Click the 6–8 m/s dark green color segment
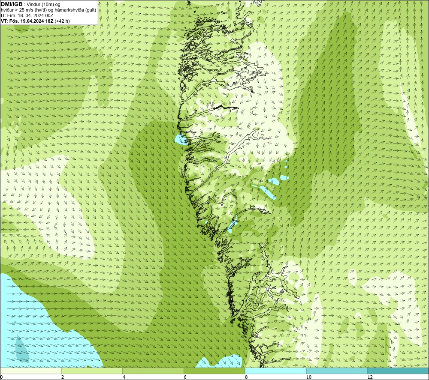 [214, 371]
